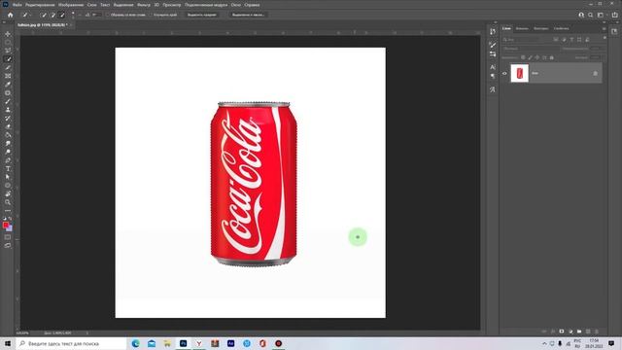Open layer blend mode dropdown

click(x=531, y=49)
